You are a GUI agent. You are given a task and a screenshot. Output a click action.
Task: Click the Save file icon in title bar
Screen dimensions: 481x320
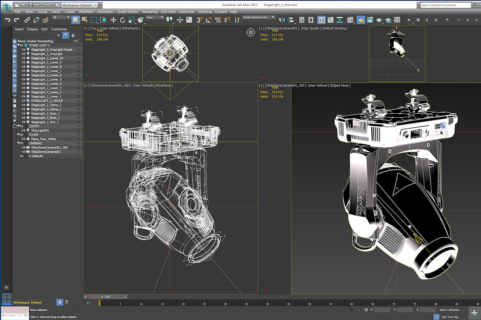[30, 5]
